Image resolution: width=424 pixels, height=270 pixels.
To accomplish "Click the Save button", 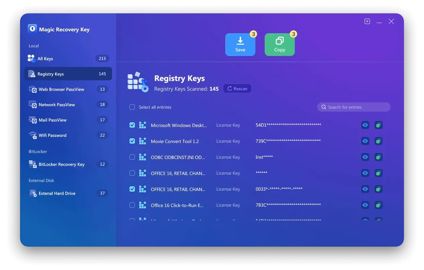I will [240, 45].
